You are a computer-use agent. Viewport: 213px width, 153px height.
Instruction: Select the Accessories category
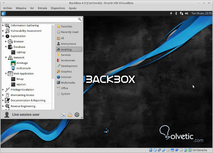[x=69, y=60]
